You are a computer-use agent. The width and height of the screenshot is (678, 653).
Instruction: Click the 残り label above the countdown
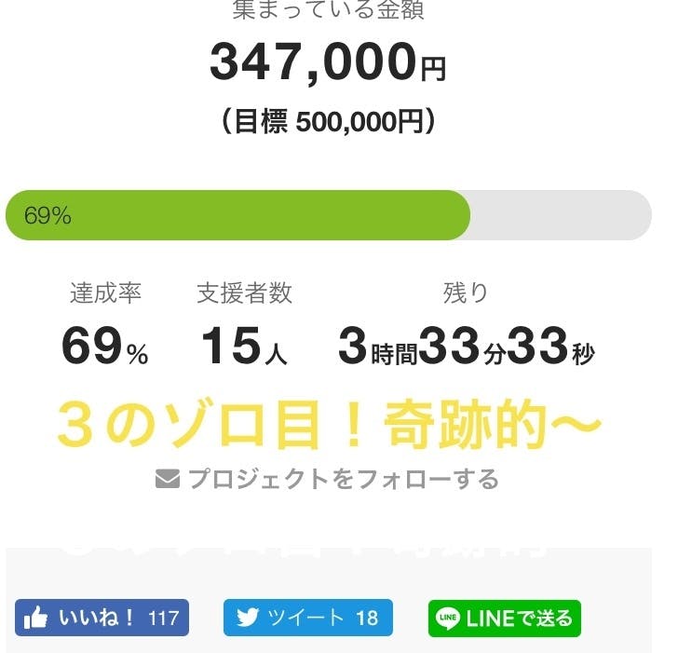click(466, 292)
